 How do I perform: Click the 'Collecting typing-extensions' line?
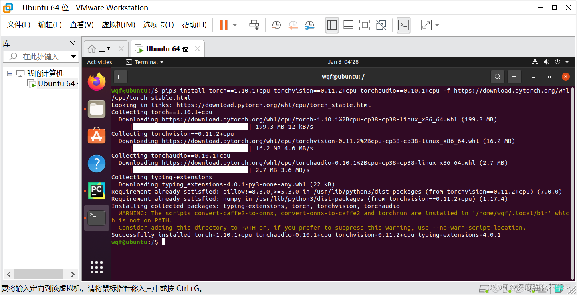pos(162,177)
